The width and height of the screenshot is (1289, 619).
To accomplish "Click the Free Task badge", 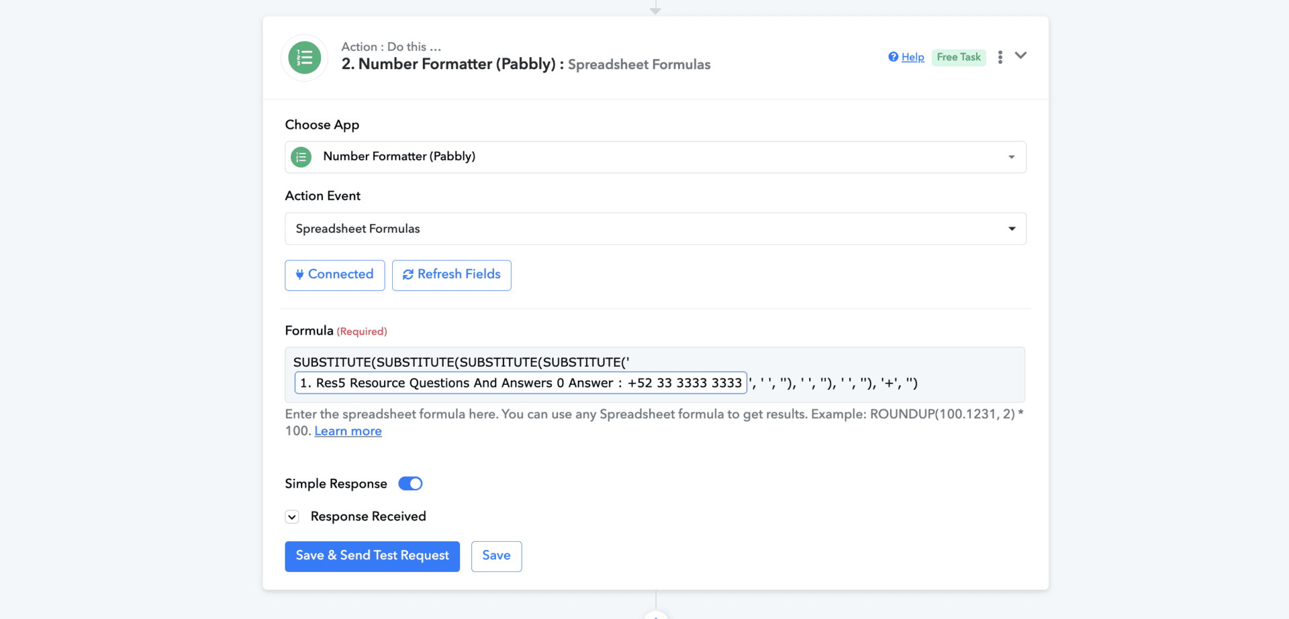I will [x=958, y=57].
